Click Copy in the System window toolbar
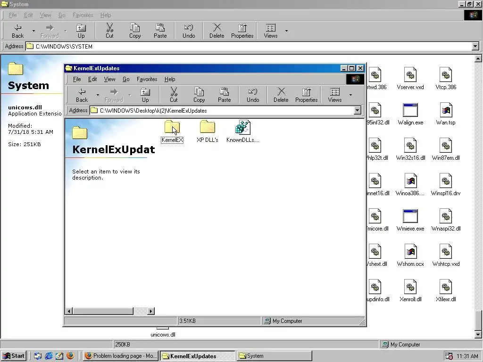The width and height of the screenshot is (483, 362). (134, 31)
